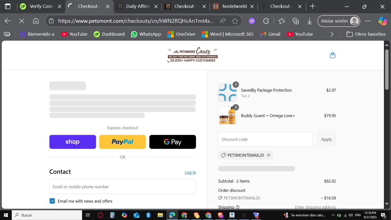Open Word Microsoft 365 bookmark
The image size is (391, 220).
pyautogui.click(x=228, y=34)
